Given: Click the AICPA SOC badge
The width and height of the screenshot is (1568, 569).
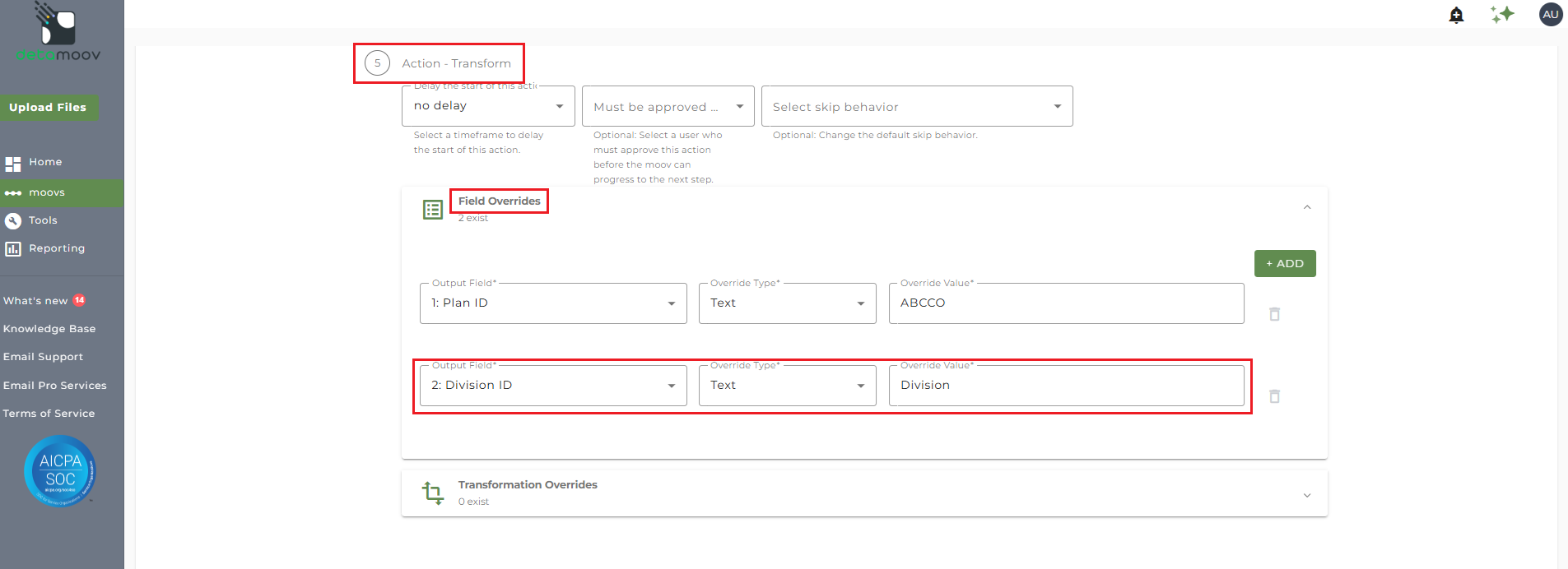Looking at the screenshot, I should click(x=60, y=471).
